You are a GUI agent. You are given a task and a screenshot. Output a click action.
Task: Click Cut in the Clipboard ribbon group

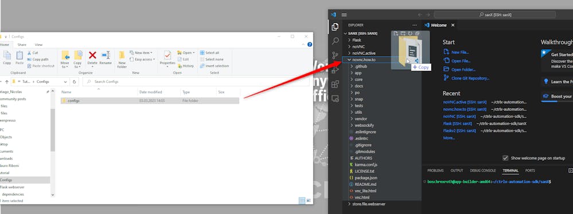click(32, 53)
